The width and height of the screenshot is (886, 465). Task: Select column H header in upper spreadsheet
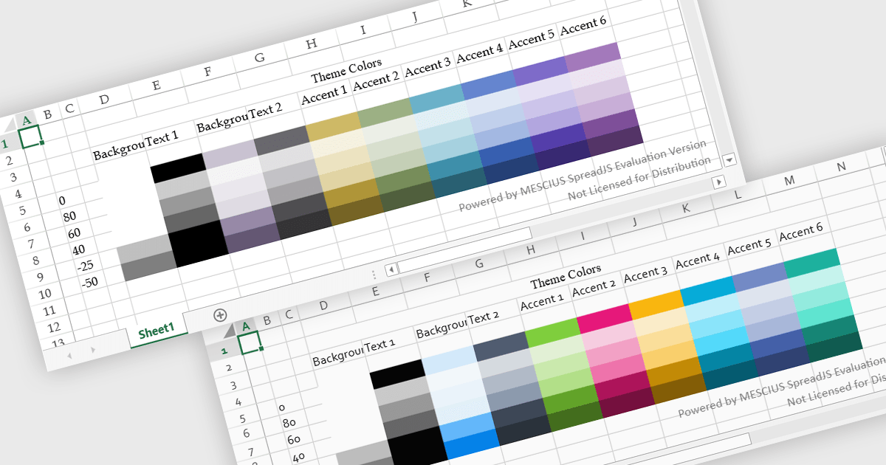(311, 45)
